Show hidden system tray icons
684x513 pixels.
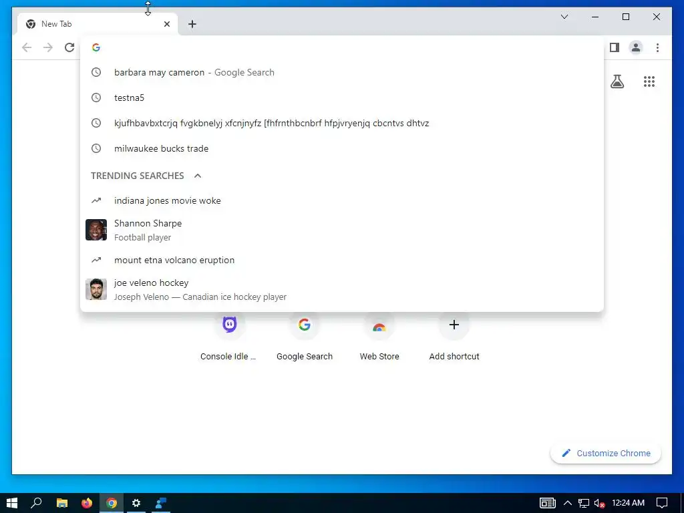[568, 503]
